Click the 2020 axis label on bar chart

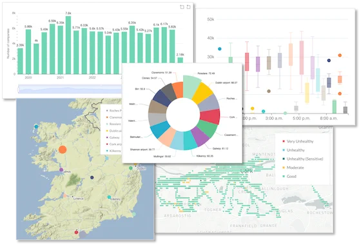click(28, 77)
